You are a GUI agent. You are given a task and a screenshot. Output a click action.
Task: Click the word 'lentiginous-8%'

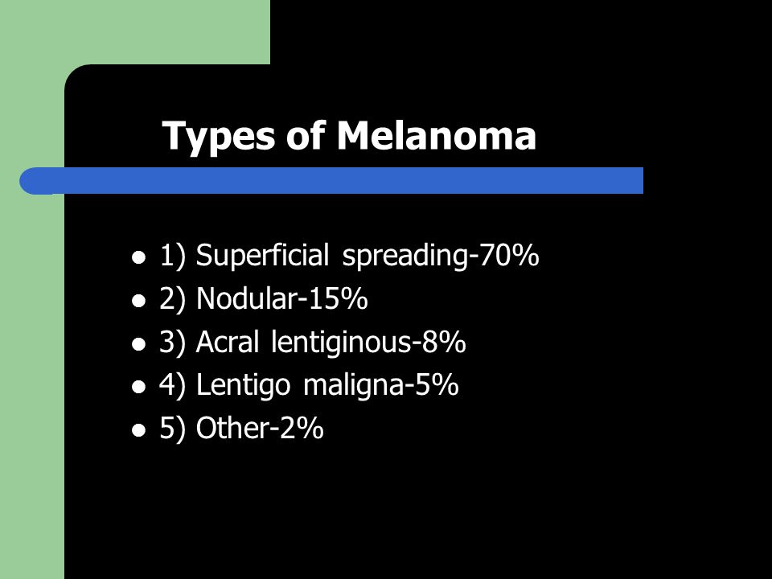tap(369, 342)
